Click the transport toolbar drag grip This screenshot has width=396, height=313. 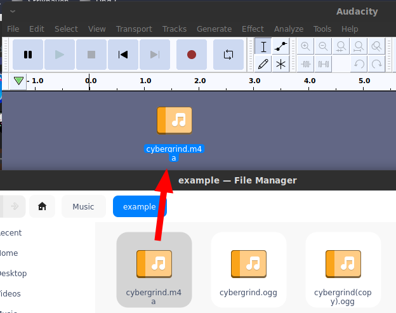pos(6,55)
